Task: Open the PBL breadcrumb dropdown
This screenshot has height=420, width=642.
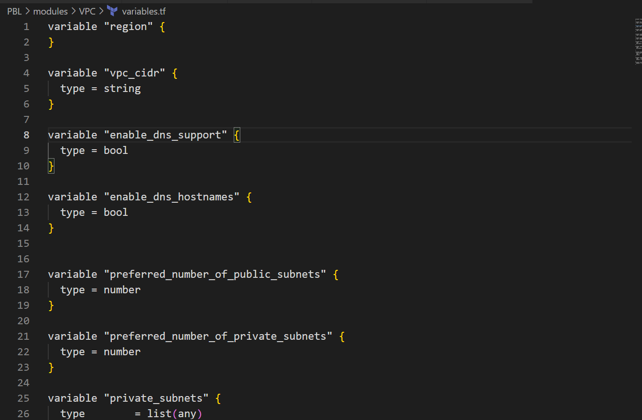Action: pyautogui.click(x=14, y=11)
